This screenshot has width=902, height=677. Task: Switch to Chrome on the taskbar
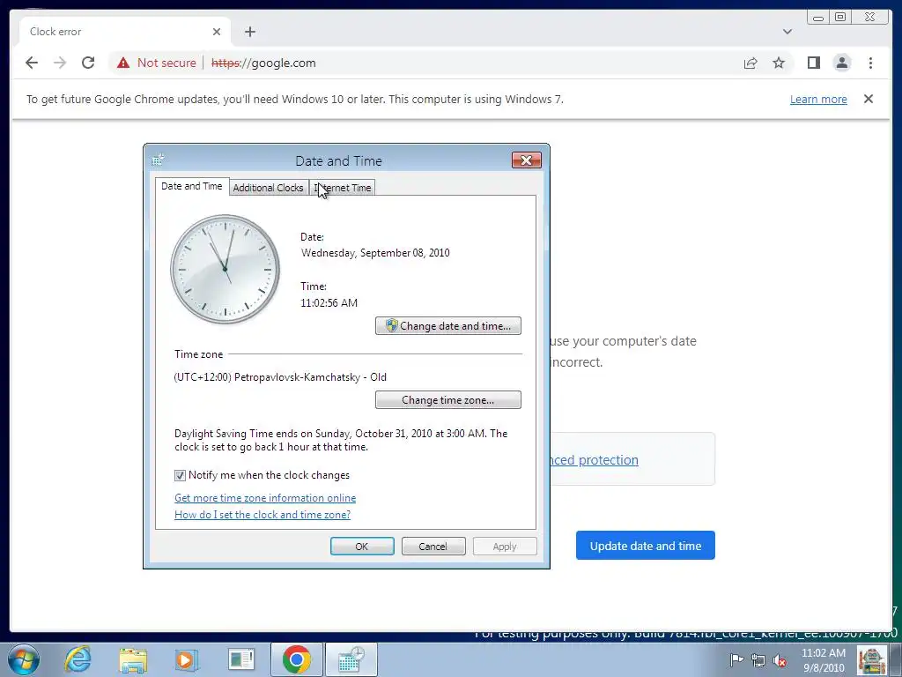(x=297, y=659)
